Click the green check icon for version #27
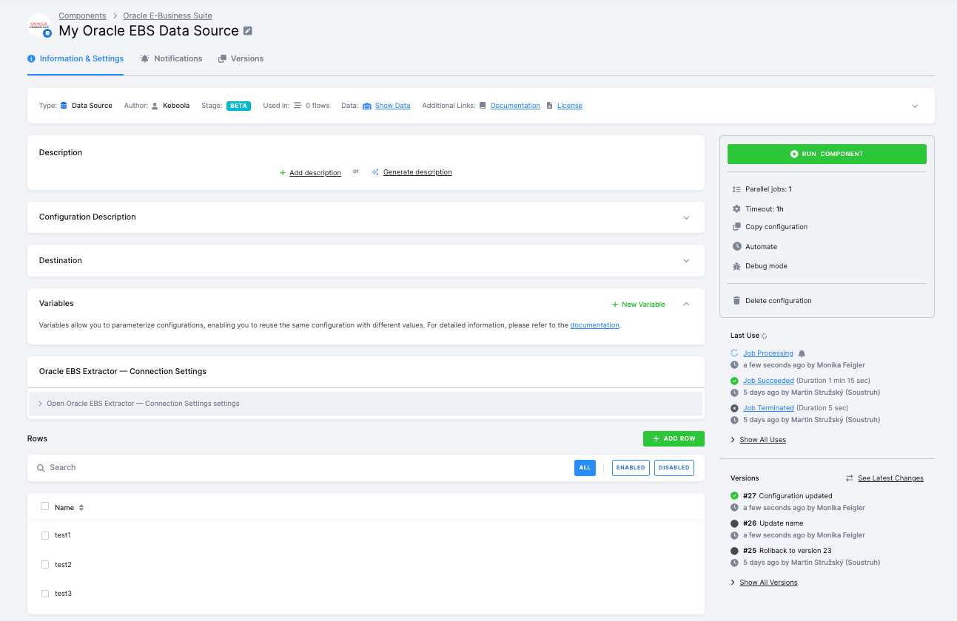This screenshot has width=957, height=621. [734, 496]
